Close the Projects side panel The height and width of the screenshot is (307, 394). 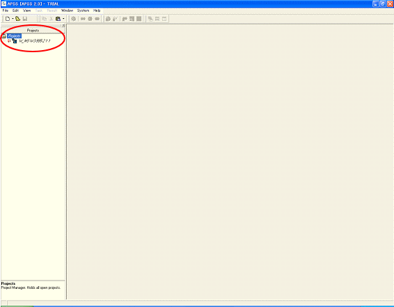[x=63, y=25]
